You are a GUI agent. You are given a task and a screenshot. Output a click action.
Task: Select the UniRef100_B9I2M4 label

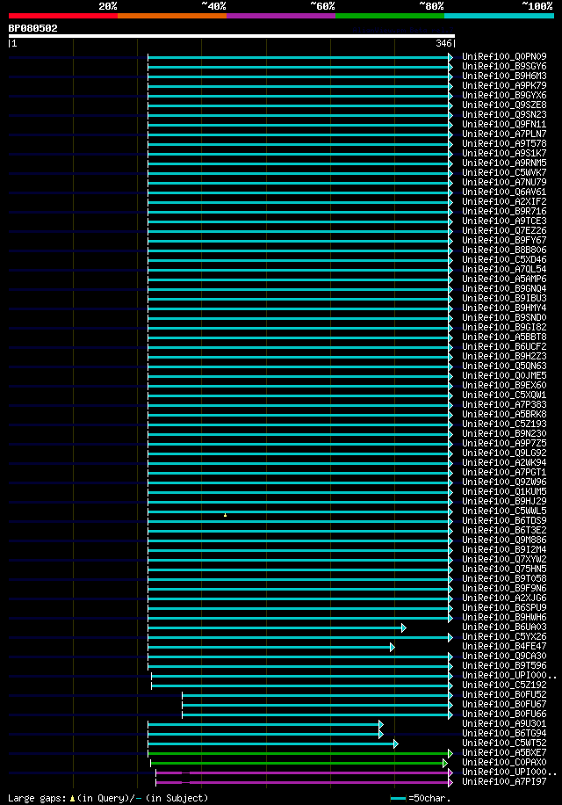pos(504,550)
